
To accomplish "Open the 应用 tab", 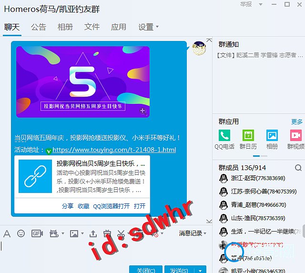I will [x=119, y=27].
